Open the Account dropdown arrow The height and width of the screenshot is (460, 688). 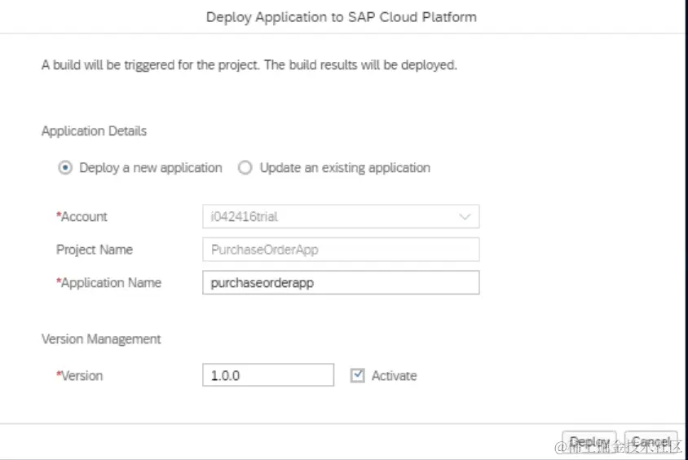[465, 216]
